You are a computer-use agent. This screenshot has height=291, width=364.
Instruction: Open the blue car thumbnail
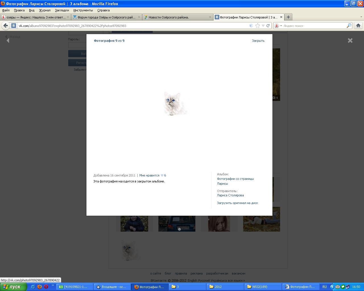177,223
